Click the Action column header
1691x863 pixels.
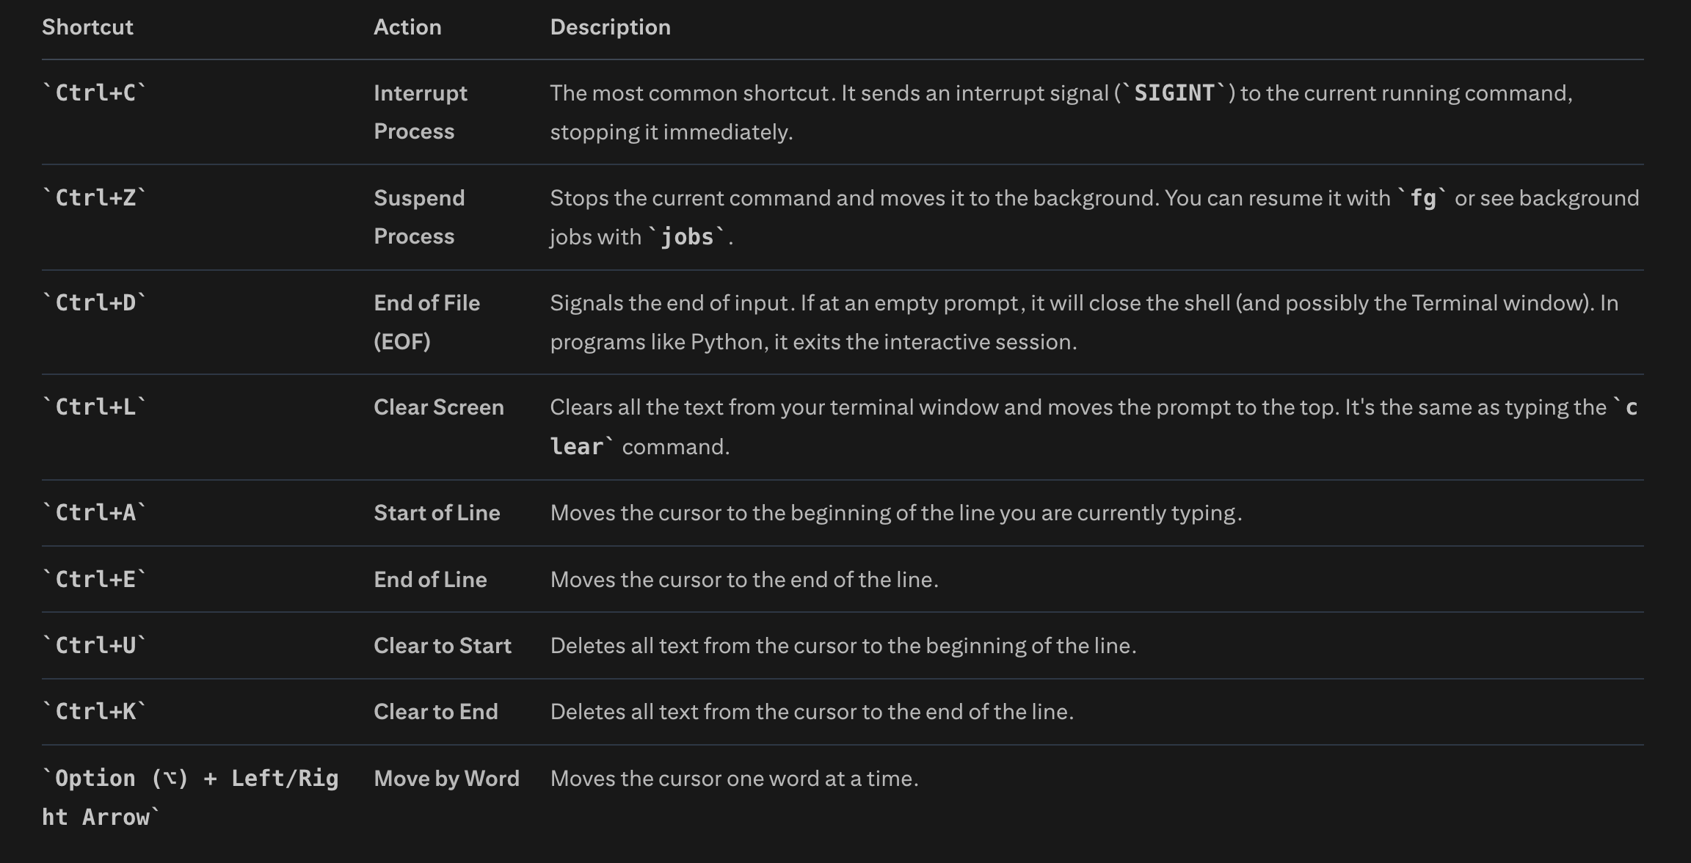tap(407, 27)
